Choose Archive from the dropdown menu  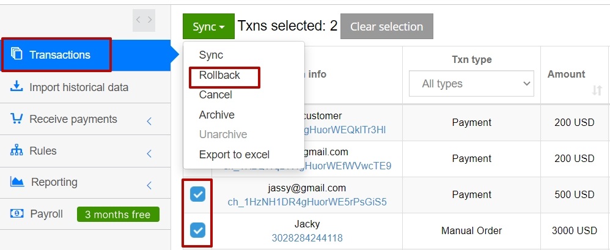click(217, 115)
